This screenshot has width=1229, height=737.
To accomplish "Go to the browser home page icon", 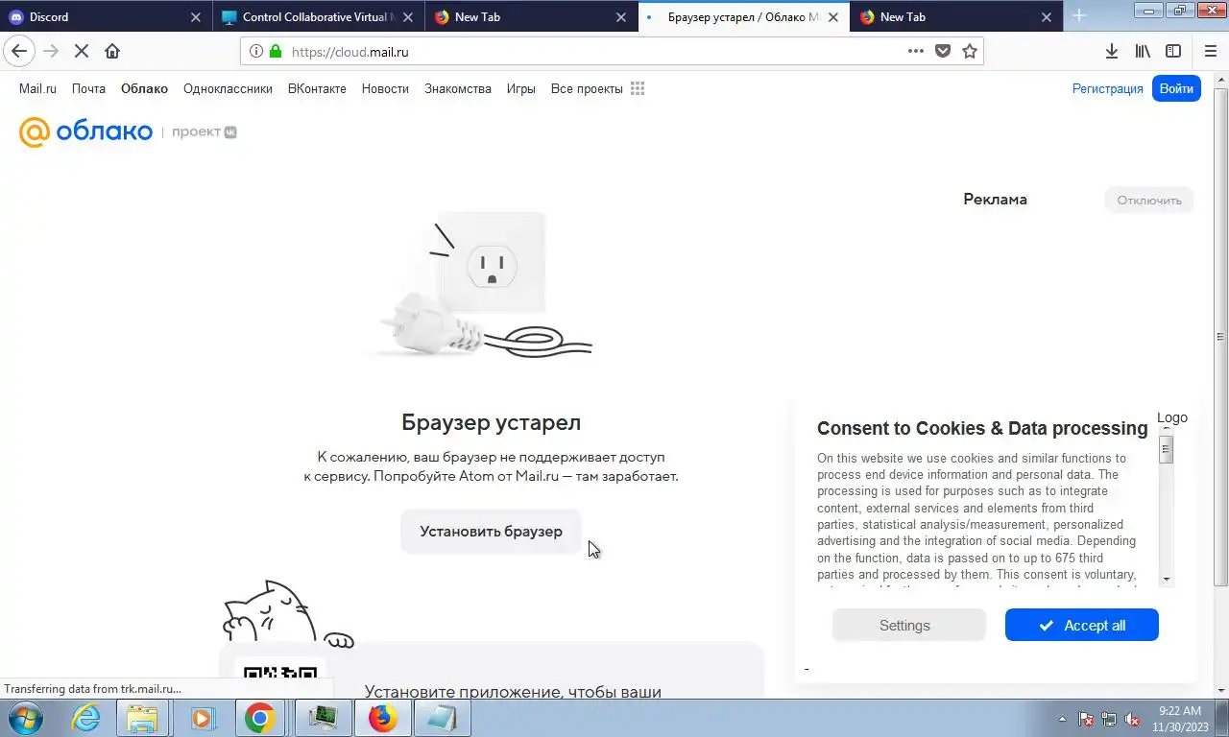I will (x=112, y=51).
